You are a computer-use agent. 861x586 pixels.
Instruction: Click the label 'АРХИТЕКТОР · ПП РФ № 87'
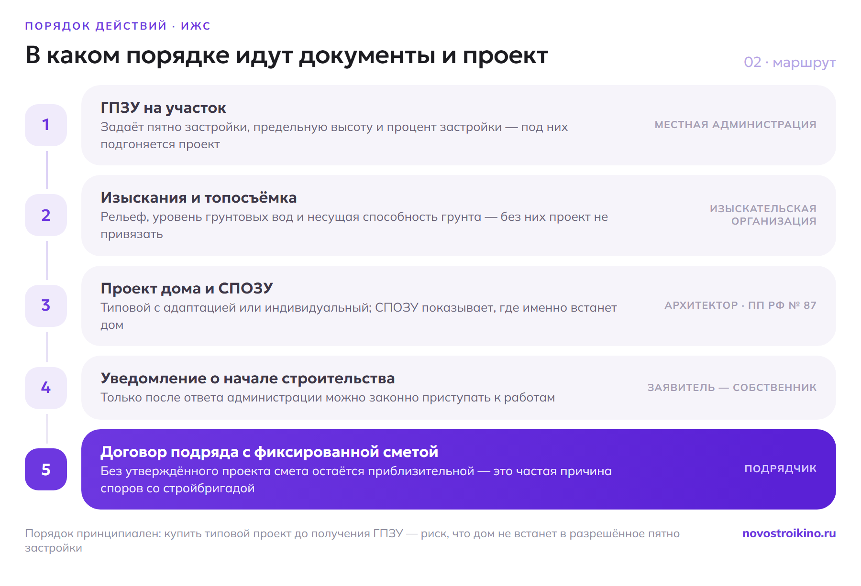[740, 305]
